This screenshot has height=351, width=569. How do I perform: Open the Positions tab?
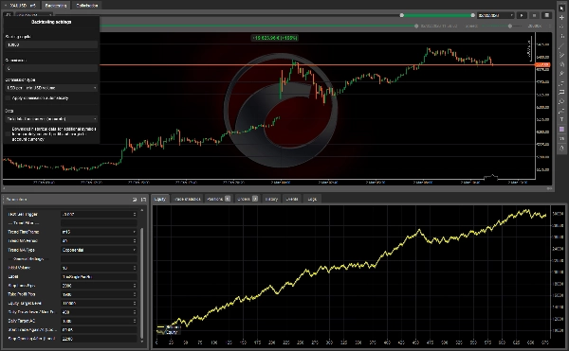tap(218, 199)
